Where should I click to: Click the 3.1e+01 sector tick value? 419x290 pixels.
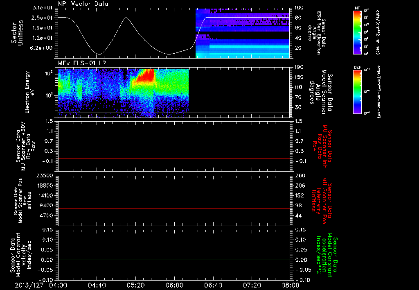[x=43, y=8]
